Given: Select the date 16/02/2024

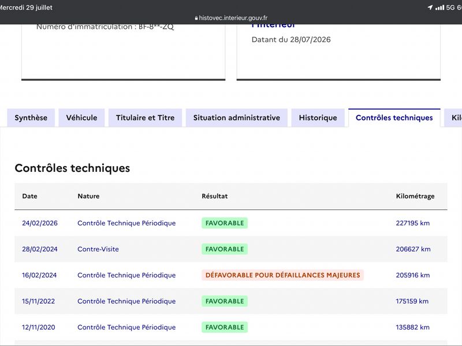Looking at the screenshot, I should [39, 275].
